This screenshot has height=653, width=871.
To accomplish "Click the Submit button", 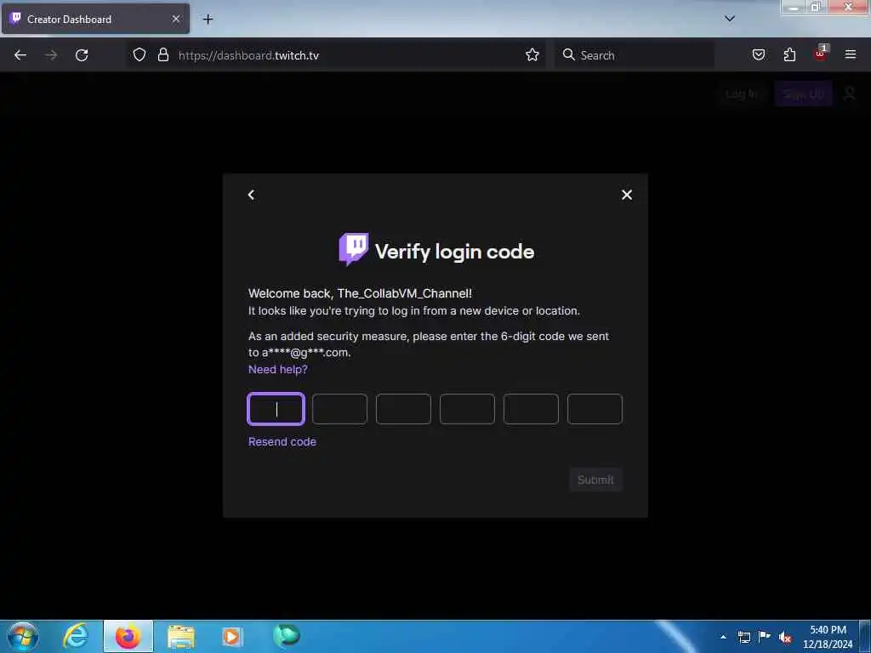I will point(595,480).
